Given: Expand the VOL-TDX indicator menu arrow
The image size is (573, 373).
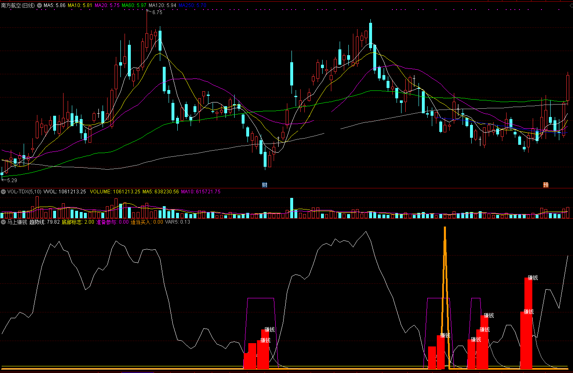Looking at the screenshot, I should (x=3, y=192).
